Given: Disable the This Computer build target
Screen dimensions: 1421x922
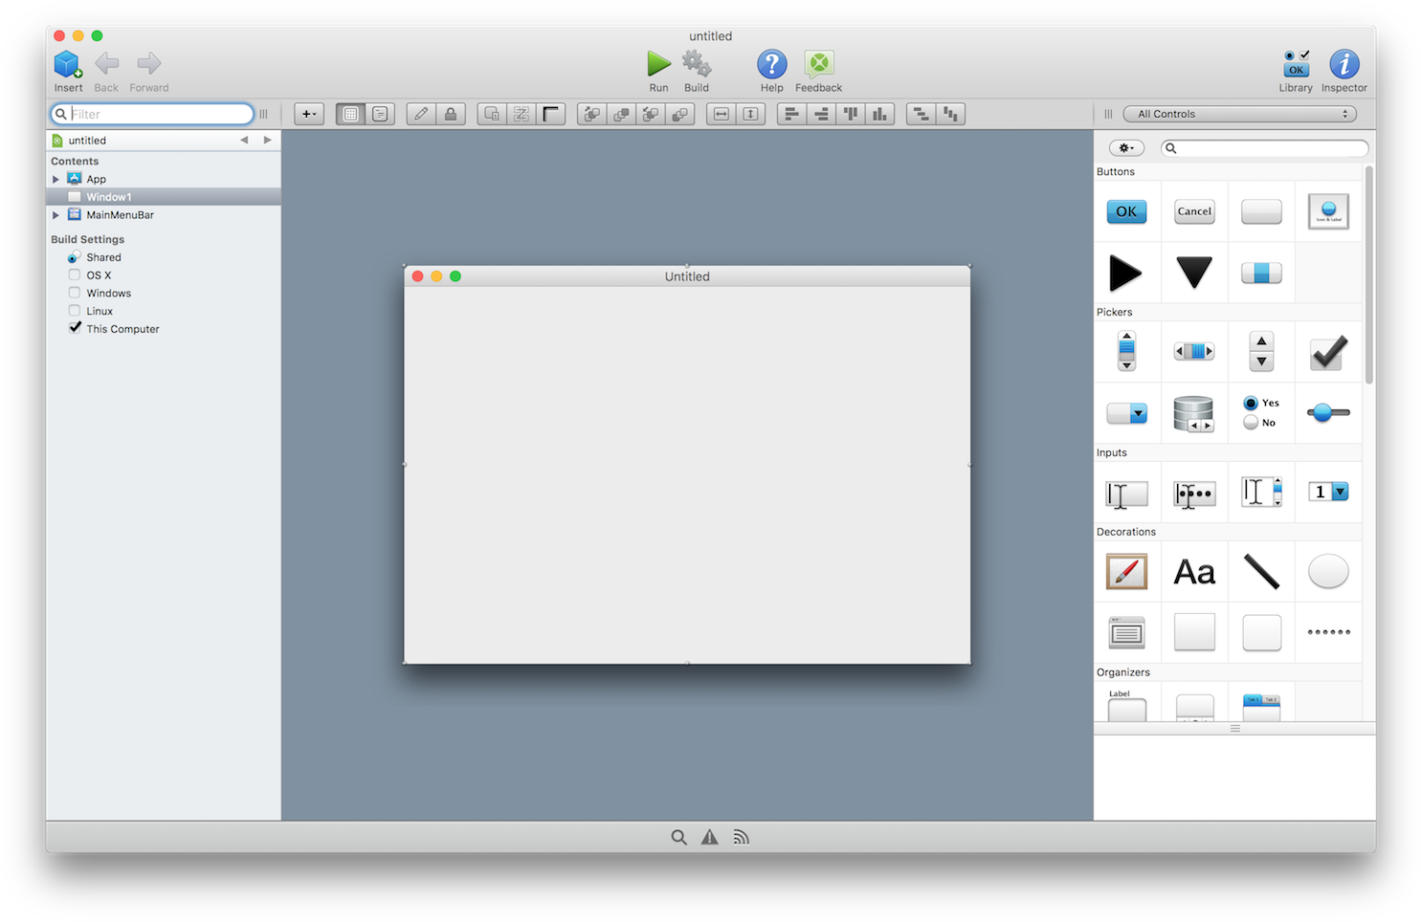Looking at the screenshot, I should tap(75, 328).
